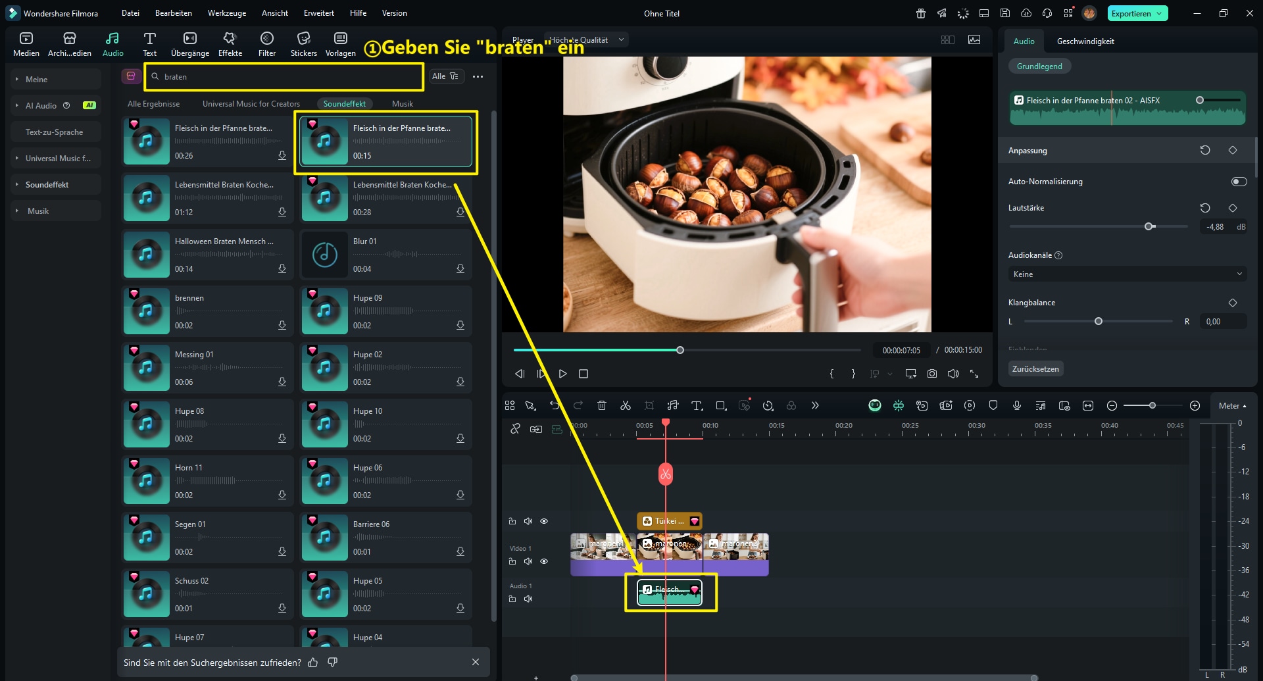Open the Werkzeuge menu
1263x681 pixels.
pos(226,13)
